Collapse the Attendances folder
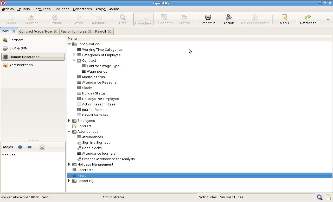 69,131
